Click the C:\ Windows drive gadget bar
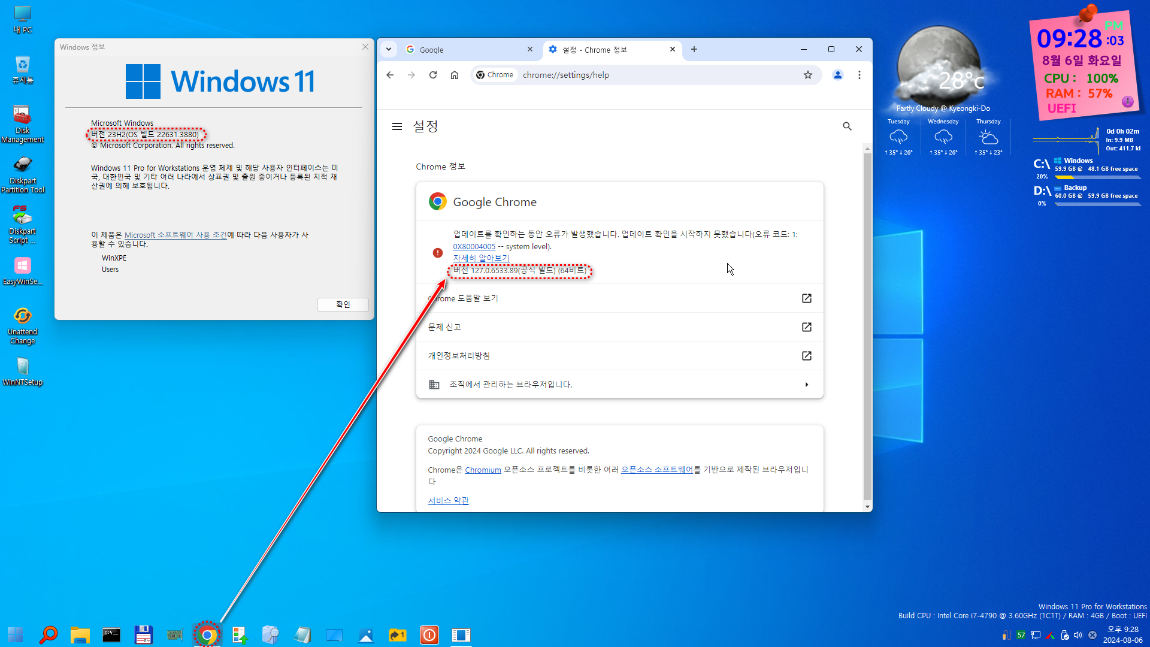This screenshot has height=647, width=1150. point(1097,177)
